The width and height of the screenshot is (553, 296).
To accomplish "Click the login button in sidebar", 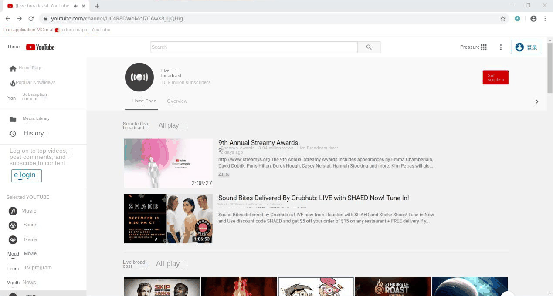I will [x=26, y=175].
